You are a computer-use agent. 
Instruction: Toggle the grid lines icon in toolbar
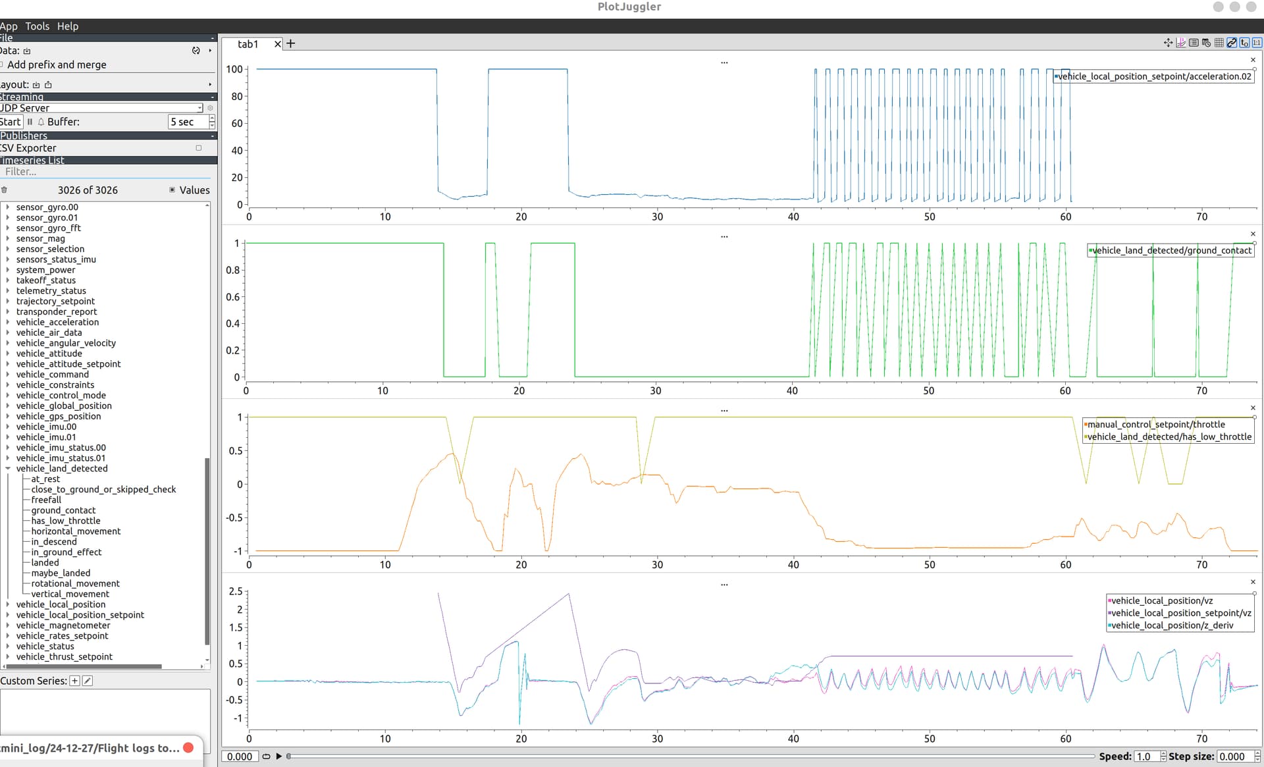1219,43
